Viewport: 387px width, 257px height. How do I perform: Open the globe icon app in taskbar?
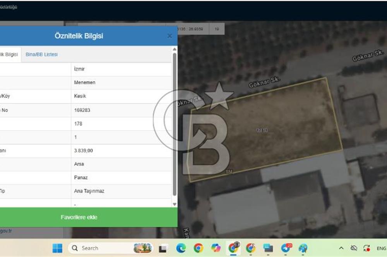303,248
